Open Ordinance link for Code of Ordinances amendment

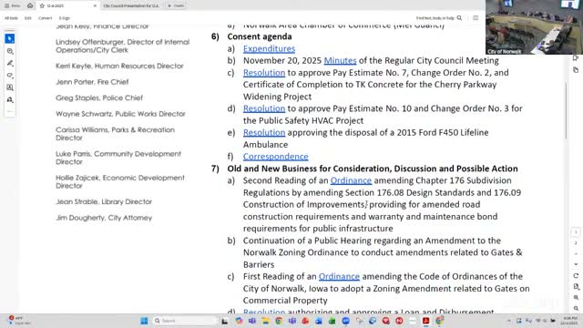tap(339, 276)
